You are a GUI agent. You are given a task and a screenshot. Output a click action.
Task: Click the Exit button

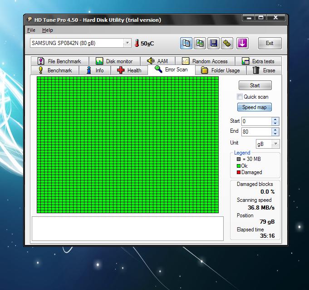(270, 43)
